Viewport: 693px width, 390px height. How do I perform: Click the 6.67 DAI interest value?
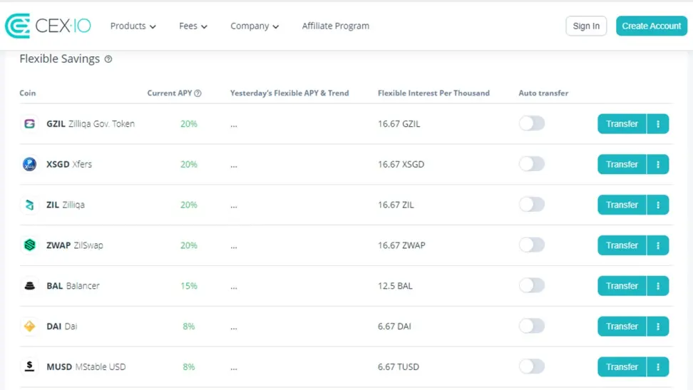[x=394, y=327]
